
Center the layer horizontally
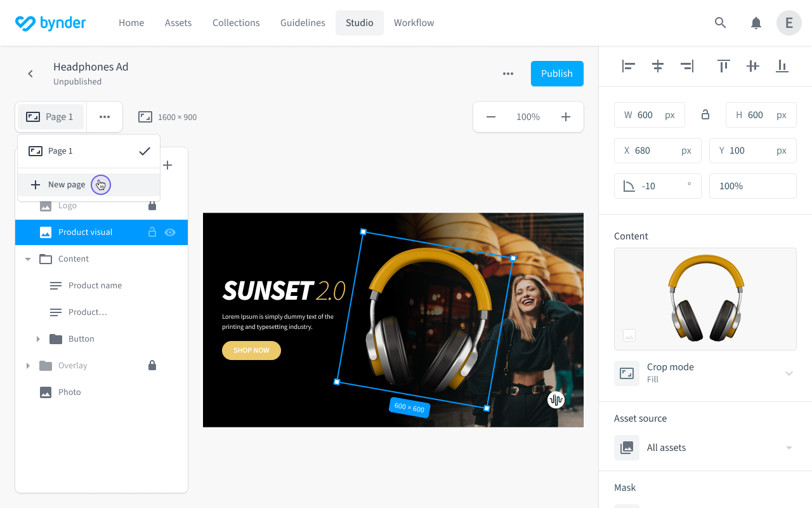657,65
